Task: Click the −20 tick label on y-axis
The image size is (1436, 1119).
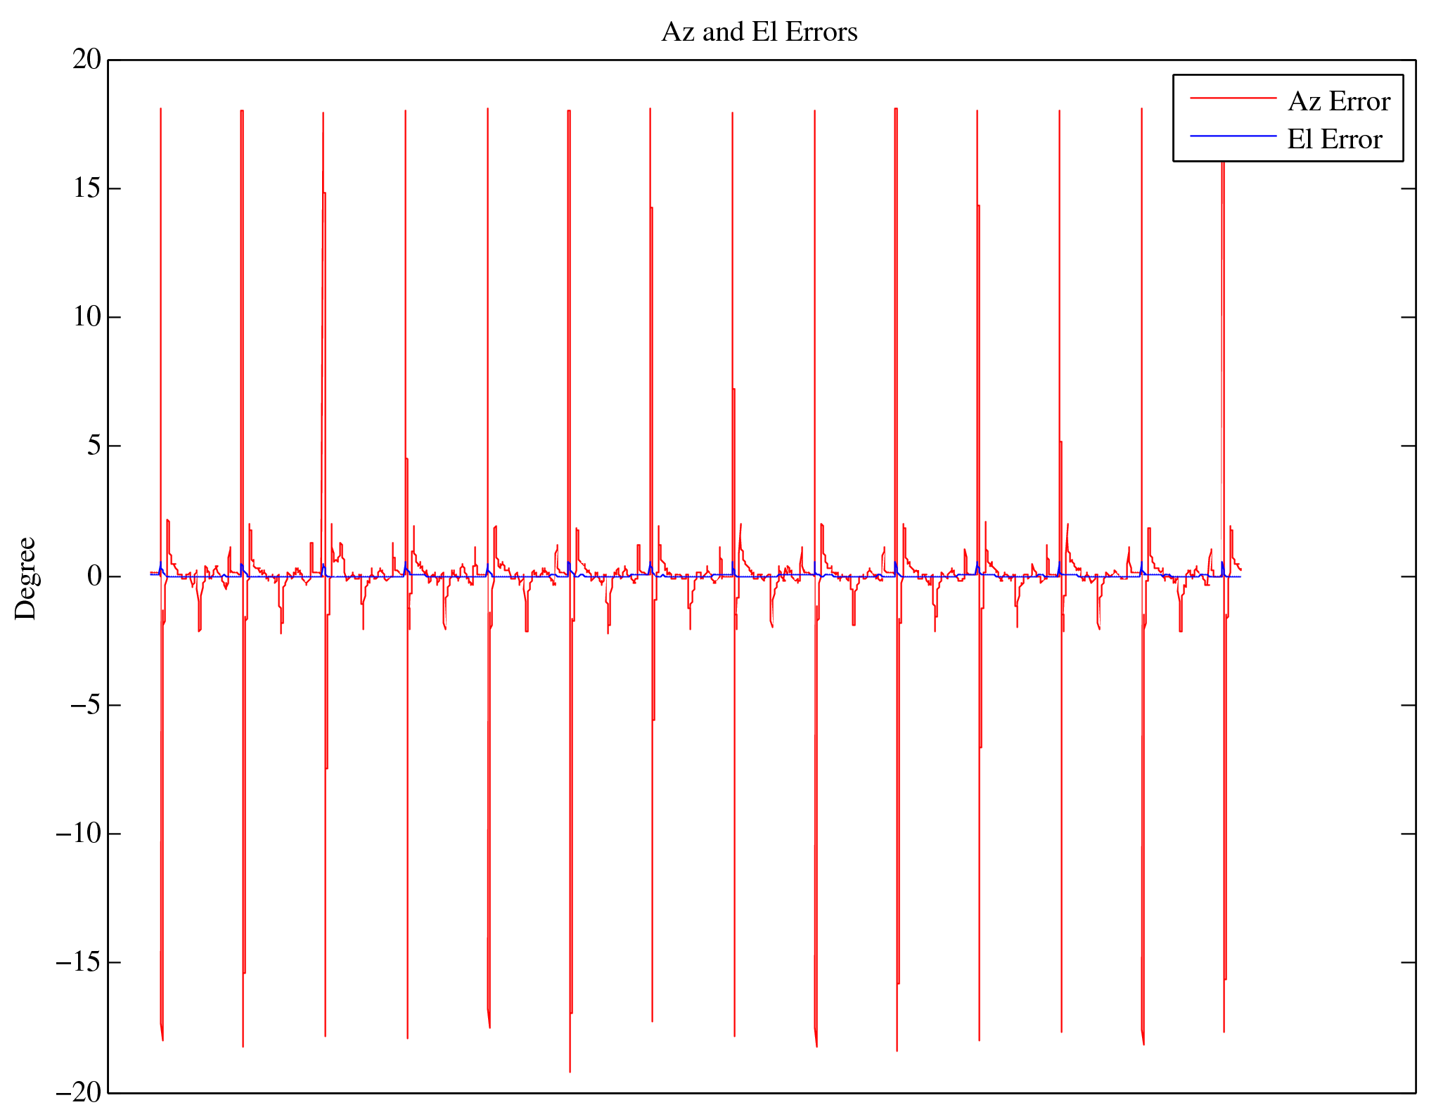Action: [x=79, y=1092]
